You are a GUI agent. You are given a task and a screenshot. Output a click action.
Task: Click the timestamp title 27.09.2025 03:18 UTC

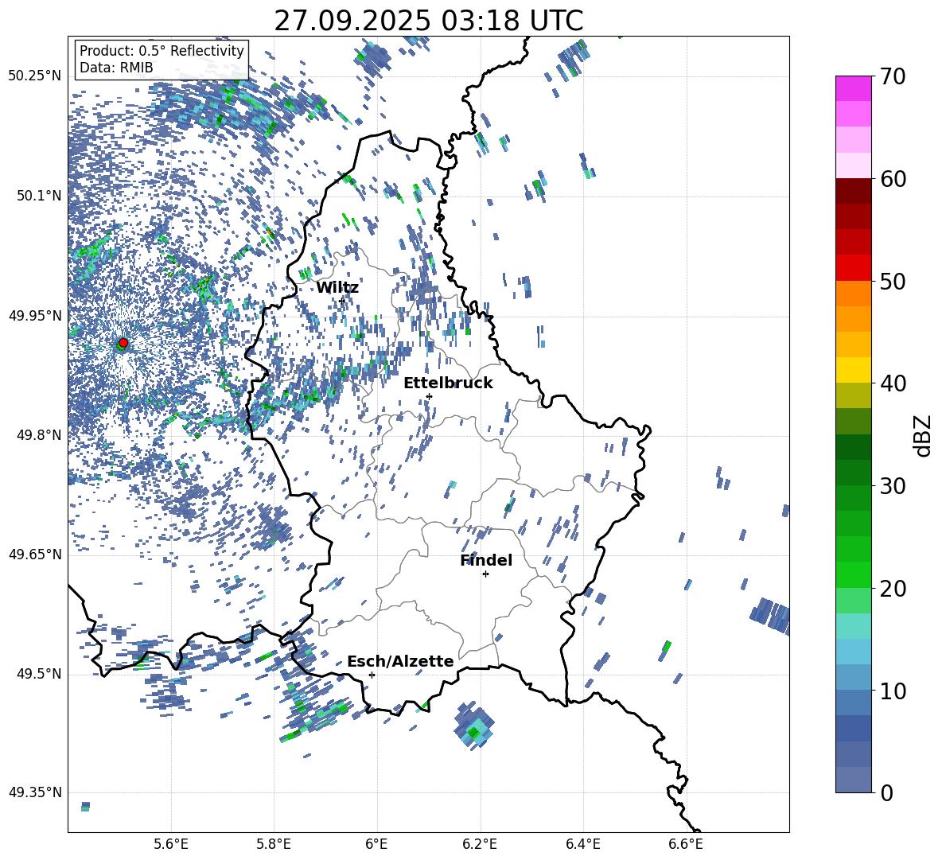point(428,21)
